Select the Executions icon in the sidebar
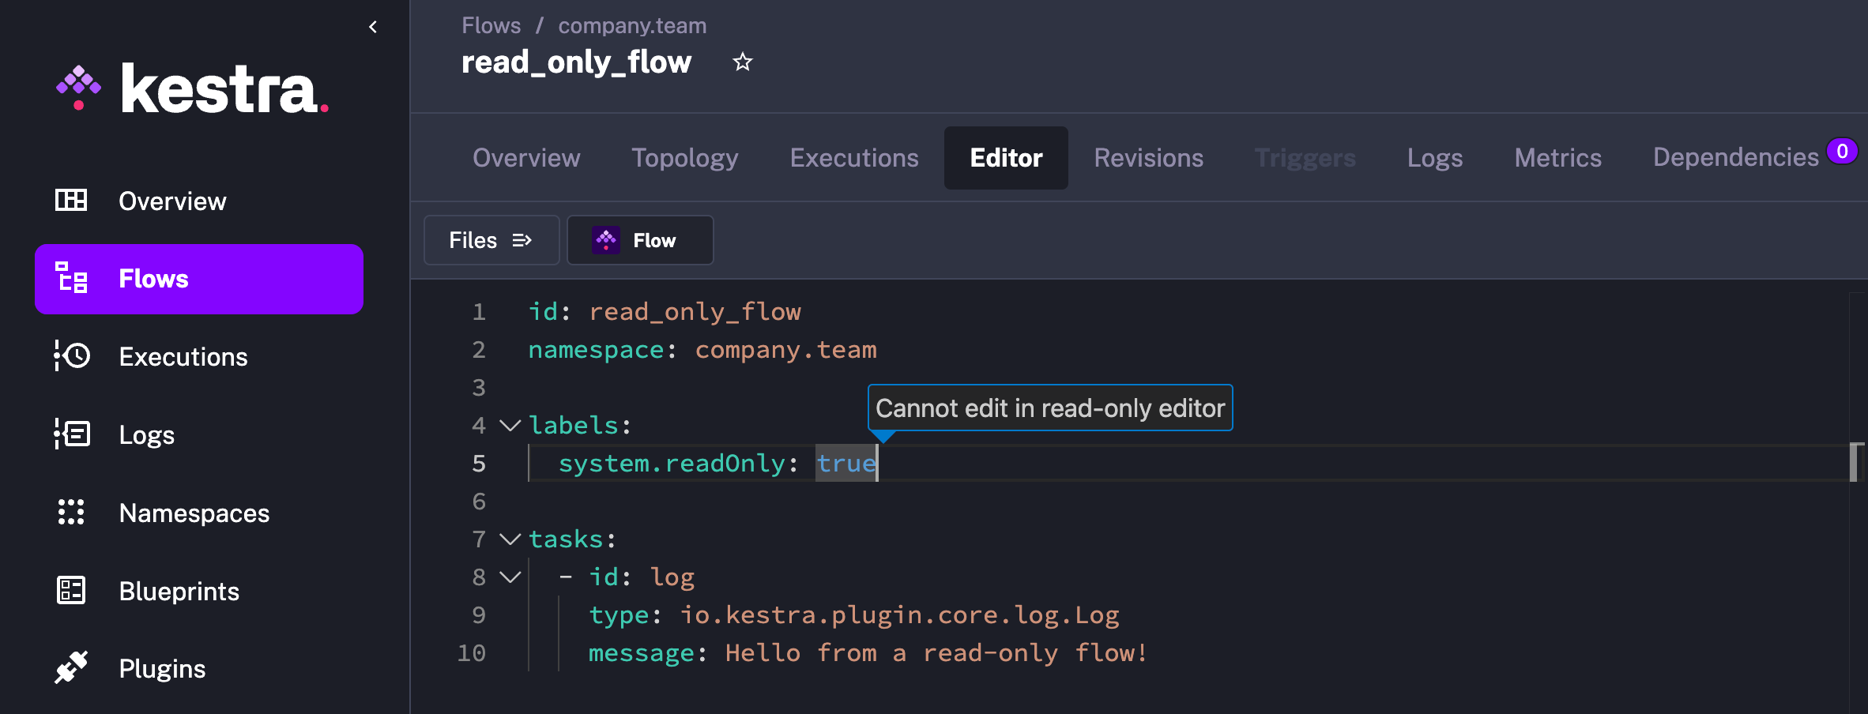Viewport: 1868px width, 714px height. (72, 356)
